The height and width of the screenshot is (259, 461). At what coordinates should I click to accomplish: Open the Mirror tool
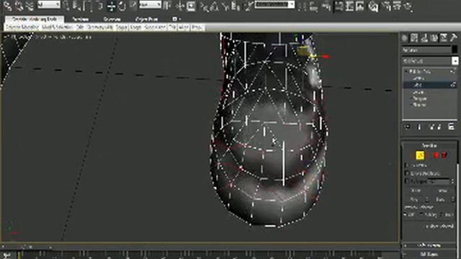[302, 6]
